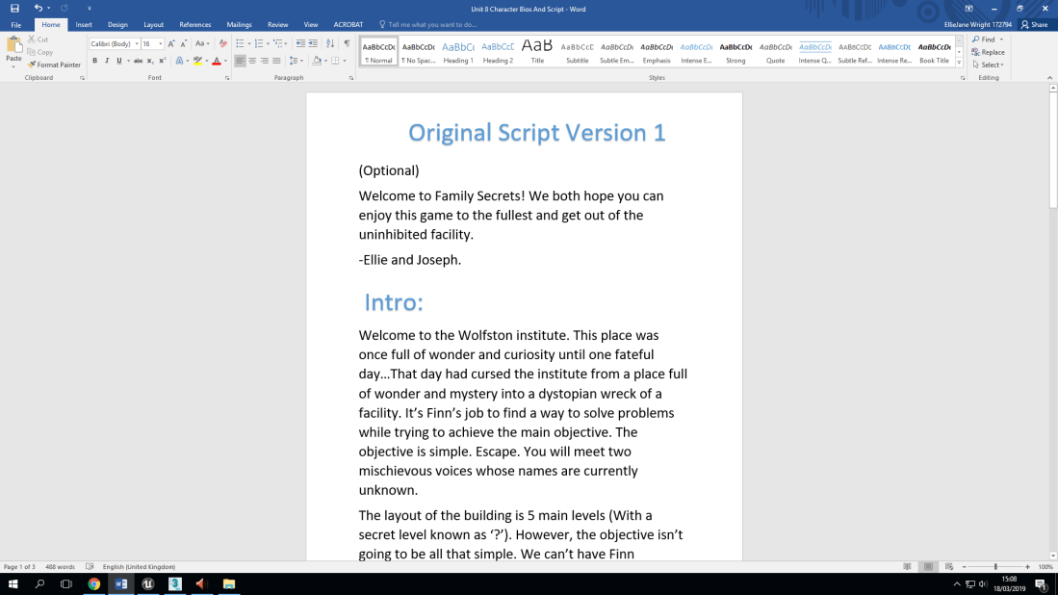Viewport: 1058px width, 595px height.
Task: Open the Replace dialog
Action: 990,51
